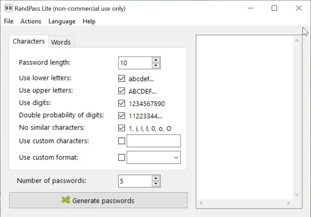Image resolution: width=311 pixels, height=217 pixels.
Task: Enable the Use custom characters checkbox
Action: (x=121, y=141)
